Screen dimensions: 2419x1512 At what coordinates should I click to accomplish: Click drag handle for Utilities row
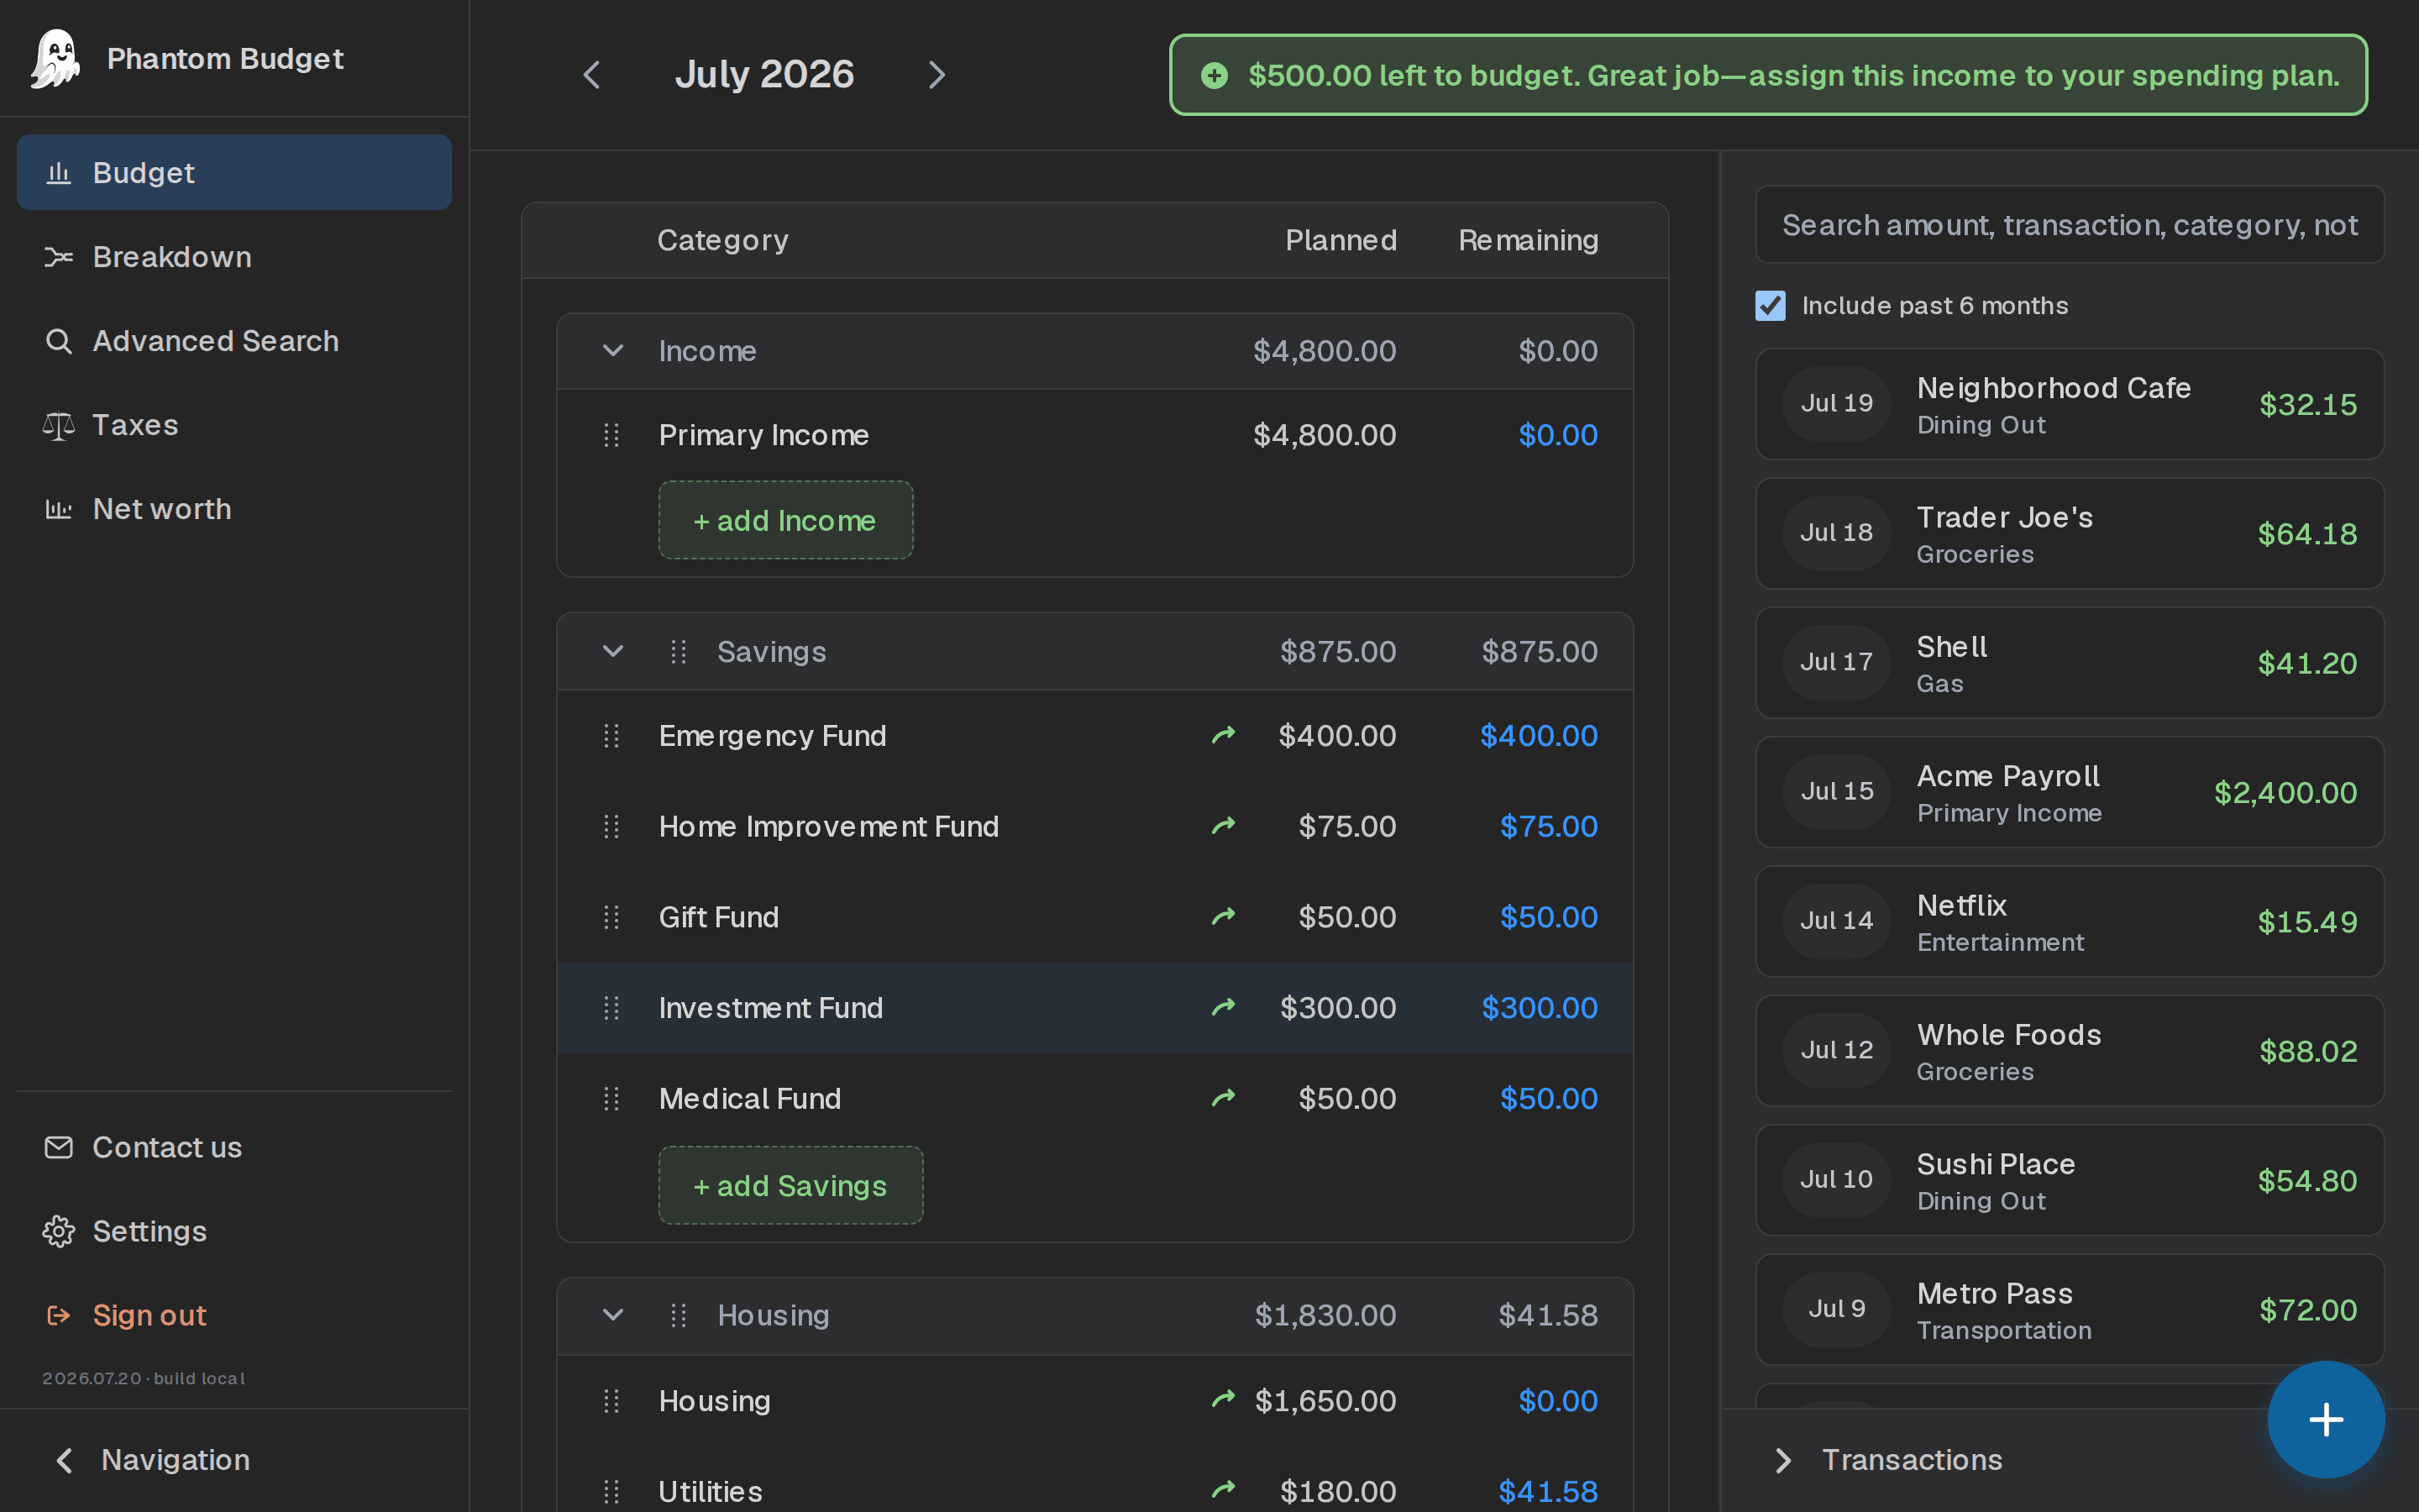click(611, 1492)
